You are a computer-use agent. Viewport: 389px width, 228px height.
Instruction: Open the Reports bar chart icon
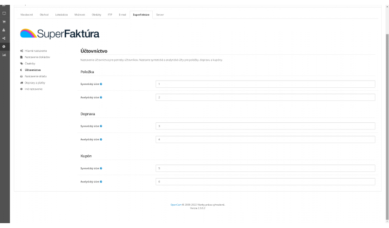tap(4, 55)
